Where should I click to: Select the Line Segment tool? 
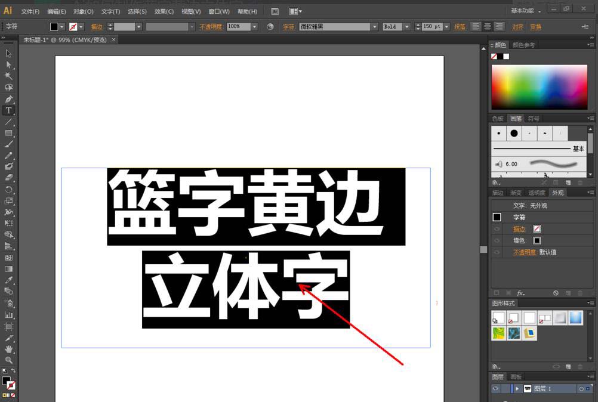[8, 122]
